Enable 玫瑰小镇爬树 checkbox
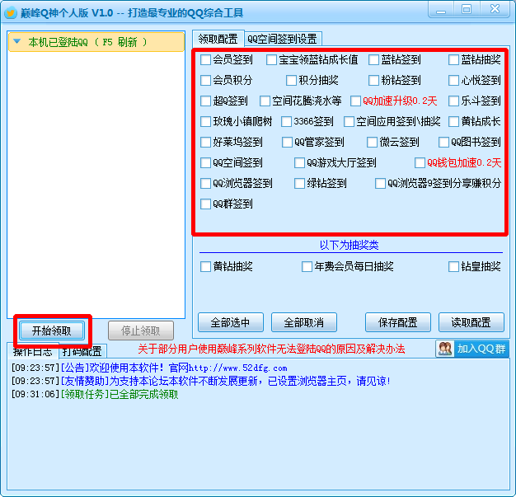This screenshot has height=497, width=516. pos(206,121)
